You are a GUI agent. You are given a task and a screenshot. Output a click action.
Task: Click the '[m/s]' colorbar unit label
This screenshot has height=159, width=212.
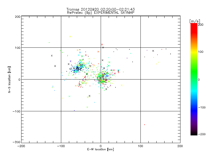click(195, 21)
